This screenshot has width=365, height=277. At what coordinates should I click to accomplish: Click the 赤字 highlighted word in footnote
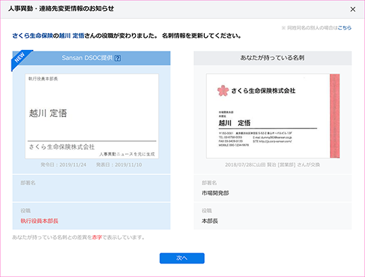pos(97,237)
